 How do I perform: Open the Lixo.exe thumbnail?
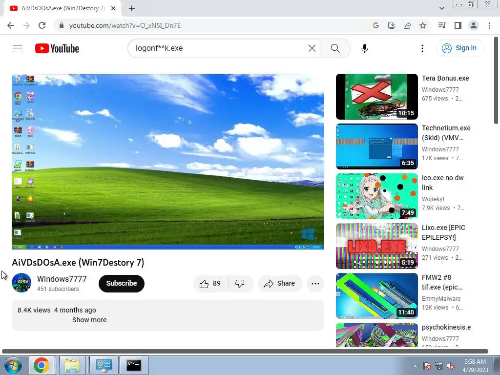pos(376,246)
